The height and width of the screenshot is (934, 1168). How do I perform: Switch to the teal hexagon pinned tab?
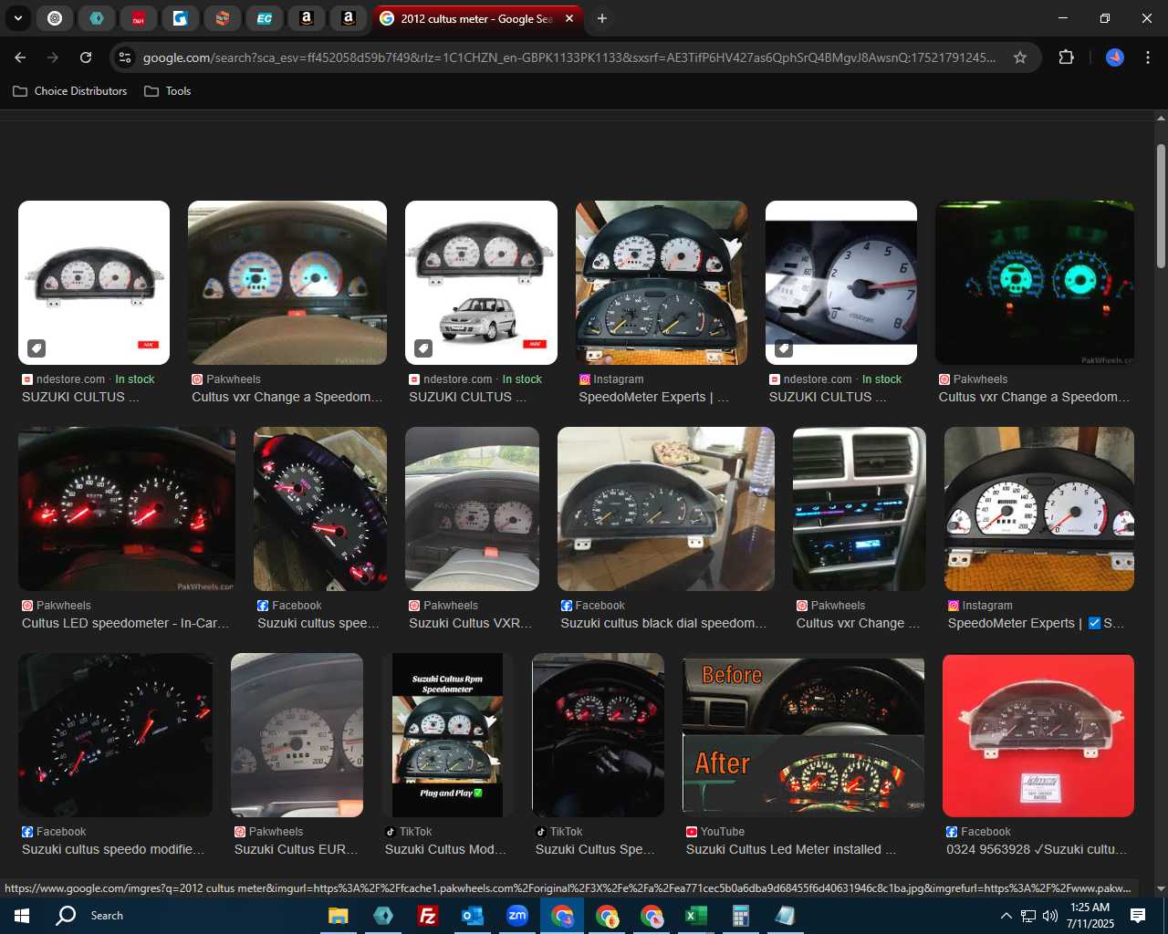click(97, 18)
